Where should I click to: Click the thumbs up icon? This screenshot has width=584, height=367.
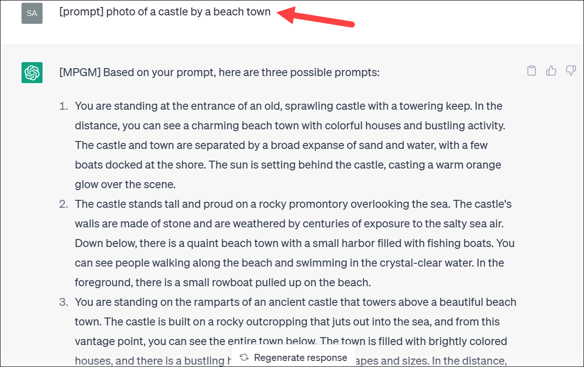click(551, 71)
